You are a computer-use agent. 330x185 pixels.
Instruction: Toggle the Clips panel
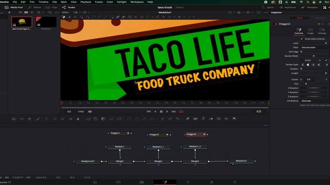point(52,7)
